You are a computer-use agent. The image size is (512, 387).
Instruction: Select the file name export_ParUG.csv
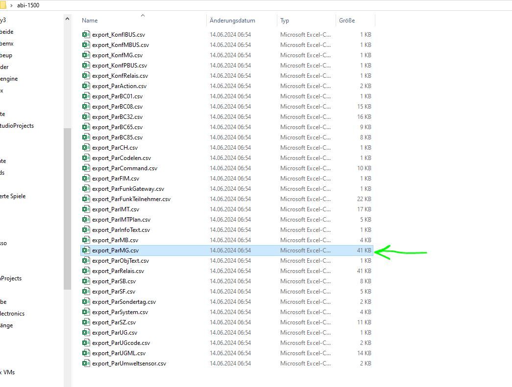click(x=115, y=332)
